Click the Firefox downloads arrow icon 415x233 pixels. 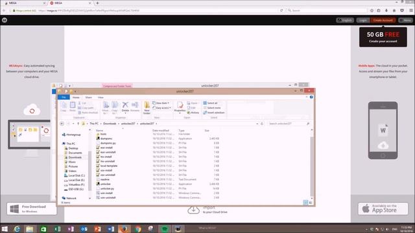pyautogui.click(x=386, y=10)
